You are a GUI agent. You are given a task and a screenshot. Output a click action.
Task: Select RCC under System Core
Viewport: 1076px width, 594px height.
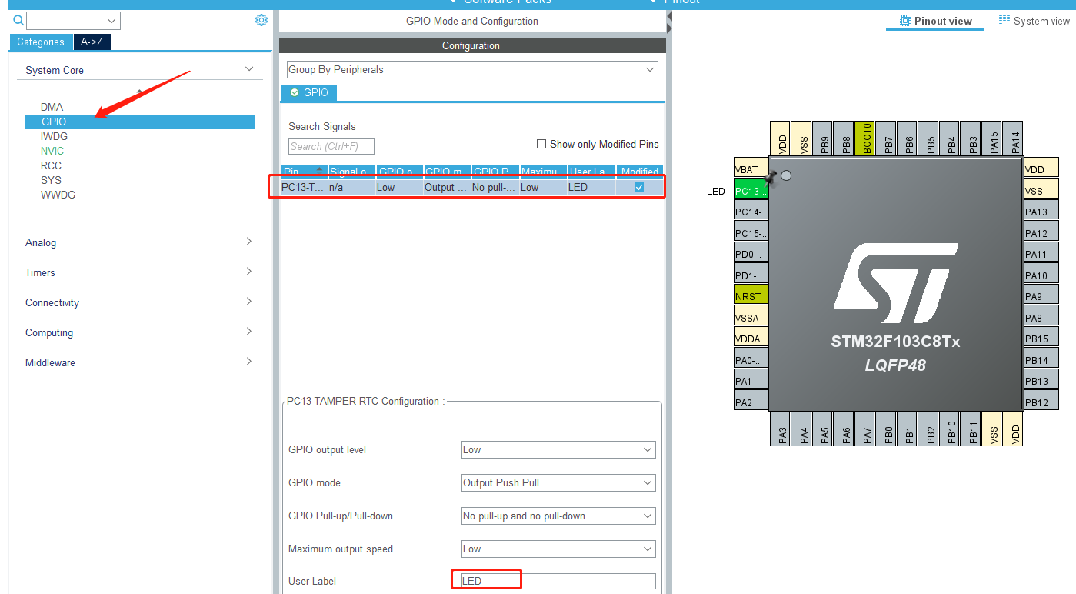51,165
